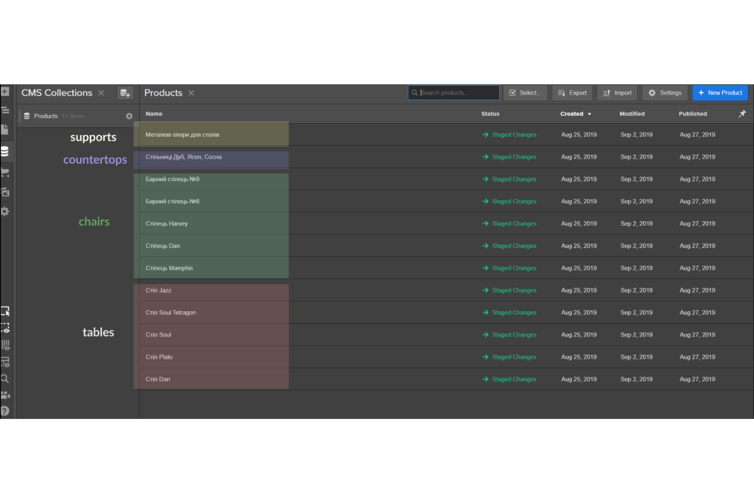Open the search magnifier in the sidebar
The image size is (754, 503).
pos(5,378)
